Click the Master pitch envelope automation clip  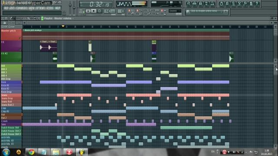(126, 35)
